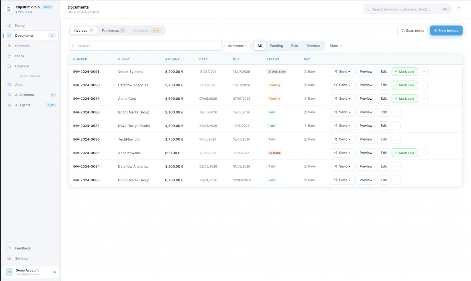Click the PRO PLAN label

(25, 12)
